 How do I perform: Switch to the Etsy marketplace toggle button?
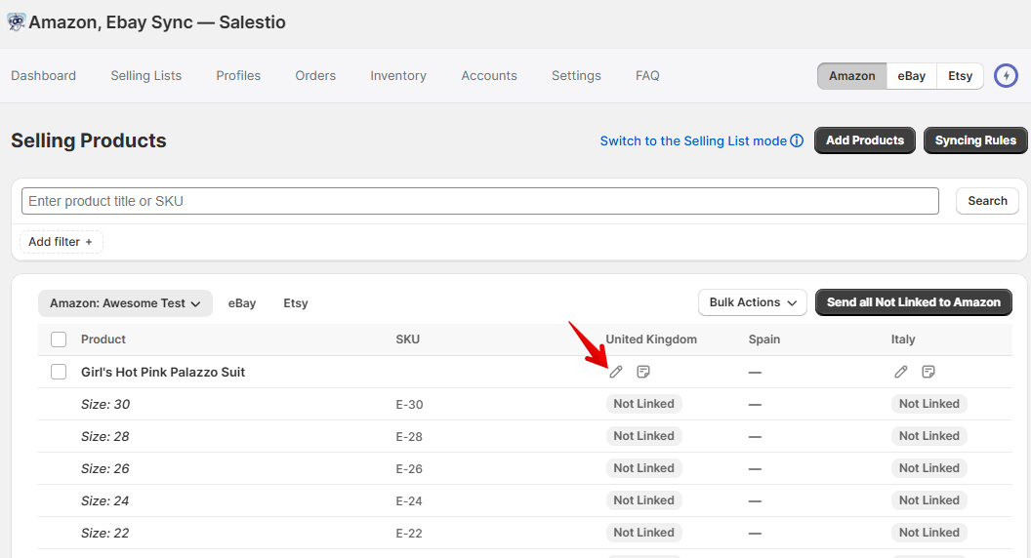960,75
